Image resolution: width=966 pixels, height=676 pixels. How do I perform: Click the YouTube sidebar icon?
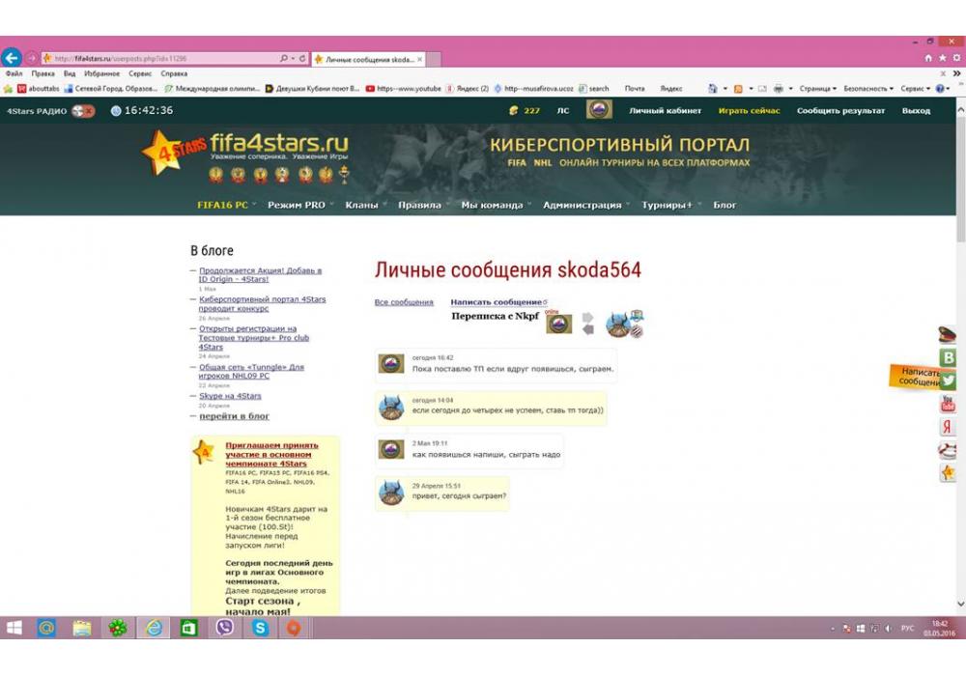[x=949, y=404]
